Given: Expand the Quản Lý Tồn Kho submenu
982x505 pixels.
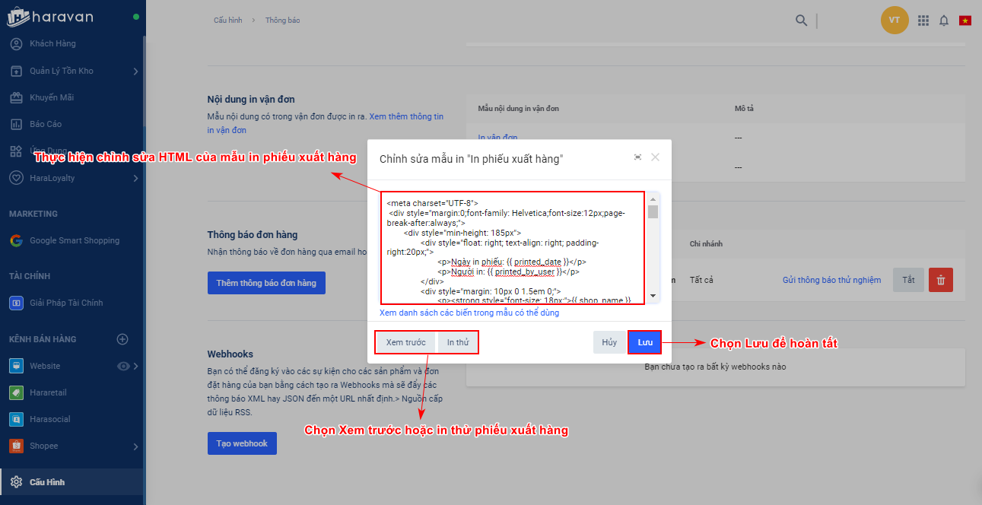Looking at the screenshot, I should 135,71.
